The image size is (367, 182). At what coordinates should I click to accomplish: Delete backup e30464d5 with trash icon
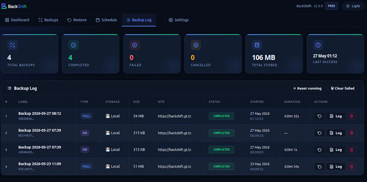click(x=351, y=150)
